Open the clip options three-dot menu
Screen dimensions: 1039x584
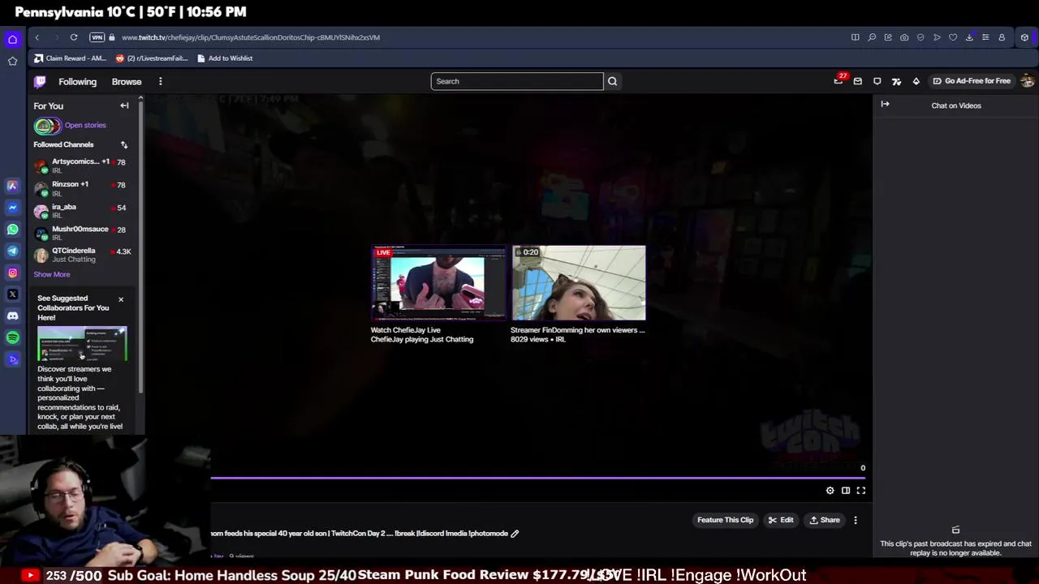tap(856, 520)
